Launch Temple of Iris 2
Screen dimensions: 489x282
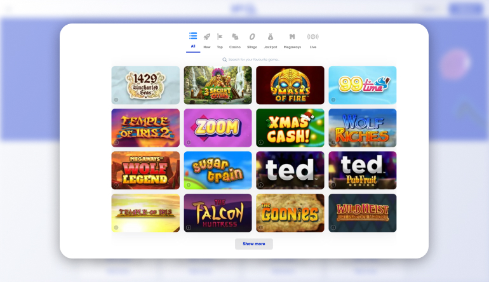[x=145, y=128]
